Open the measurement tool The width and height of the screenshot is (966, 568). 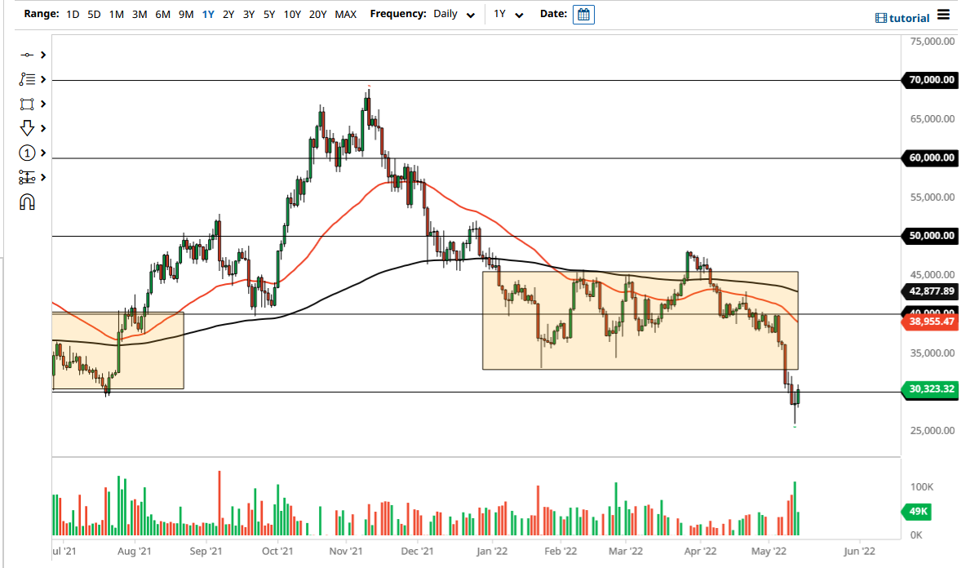coord(27,177)
